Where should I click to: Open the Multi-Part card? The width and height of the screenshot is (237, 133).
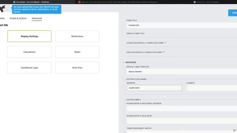pyautogui.click(x=77, y=68)
